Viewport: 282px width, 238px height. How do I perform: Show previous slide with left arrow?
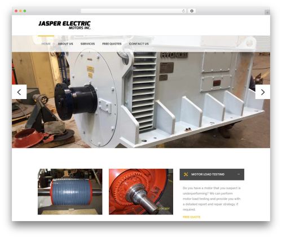[19, 92]
